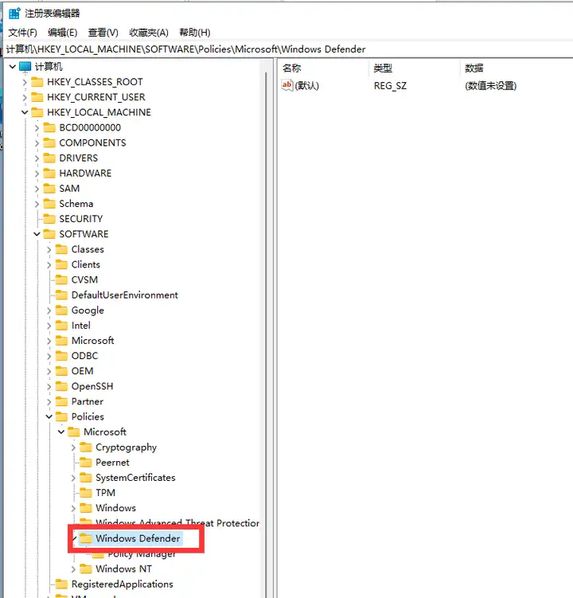Select the Windows key under Policies
Screen dimensions: 573x598
tap(116, 508)
